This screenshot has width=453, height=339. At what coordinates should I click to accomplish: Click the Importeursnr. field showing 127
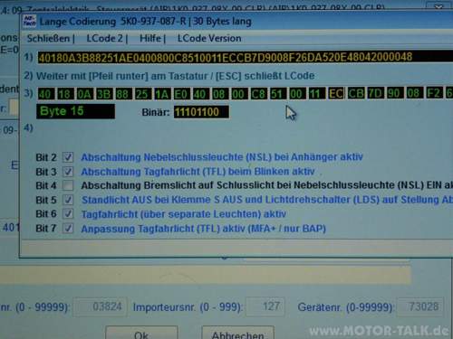pyautogui.click(x=265, y=306)
